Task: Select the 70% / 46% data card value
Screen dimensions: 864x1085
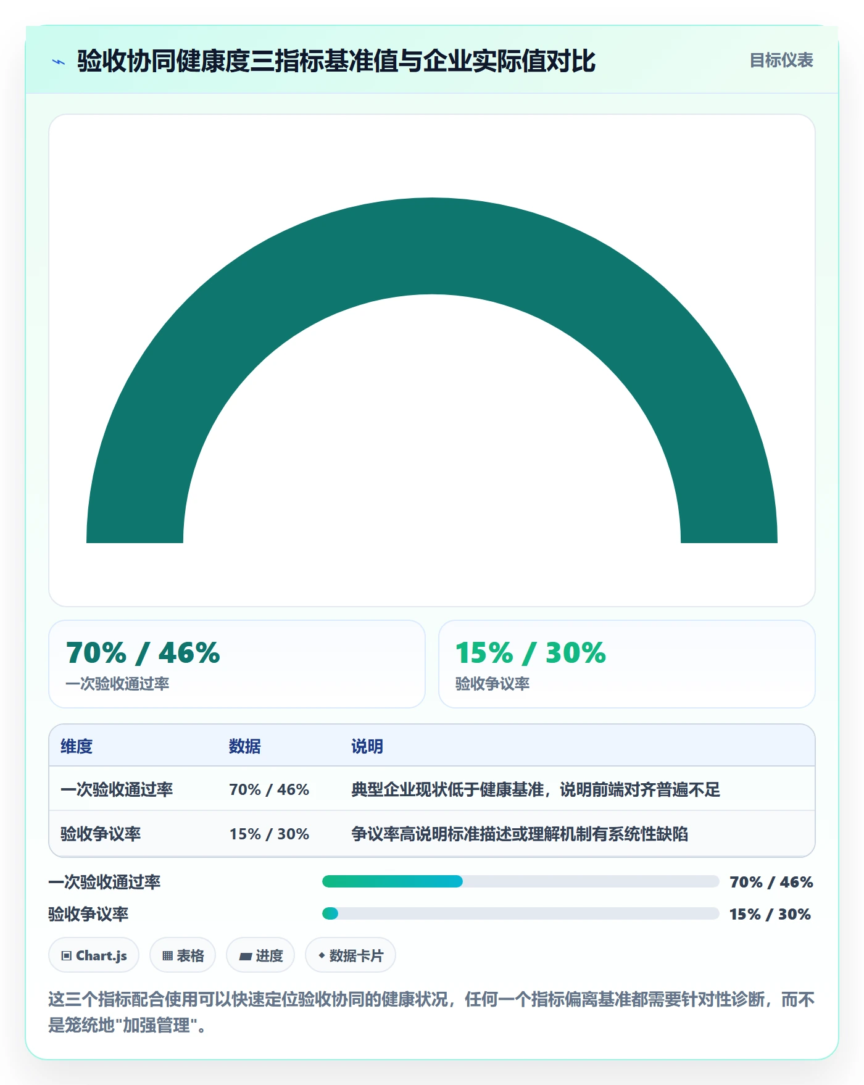Action: tap(143, 653)
